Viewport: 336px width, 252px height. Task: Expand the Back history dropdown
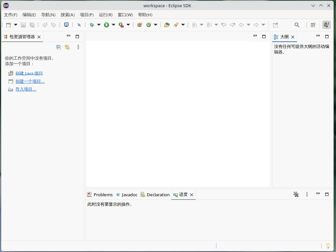pyautogui.click(x=249, y=25)
